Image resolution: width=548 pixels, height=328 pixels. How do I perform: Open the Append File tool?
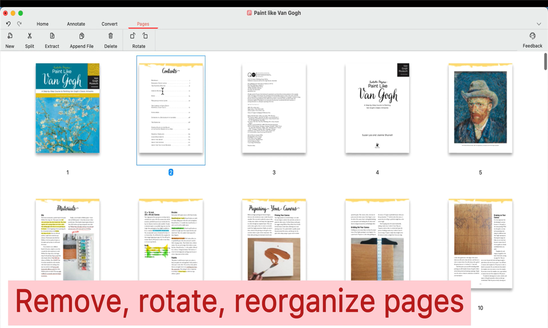tap(82, 36)
